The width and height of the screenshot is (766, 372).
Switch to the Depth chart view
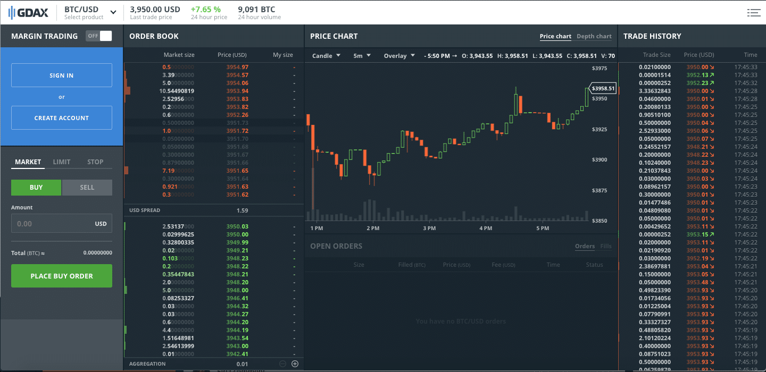[594, 36]
